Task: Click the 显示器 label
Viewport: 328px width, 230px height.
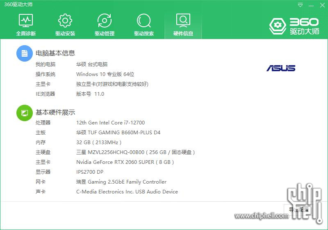Action: (x=43, y=172)
